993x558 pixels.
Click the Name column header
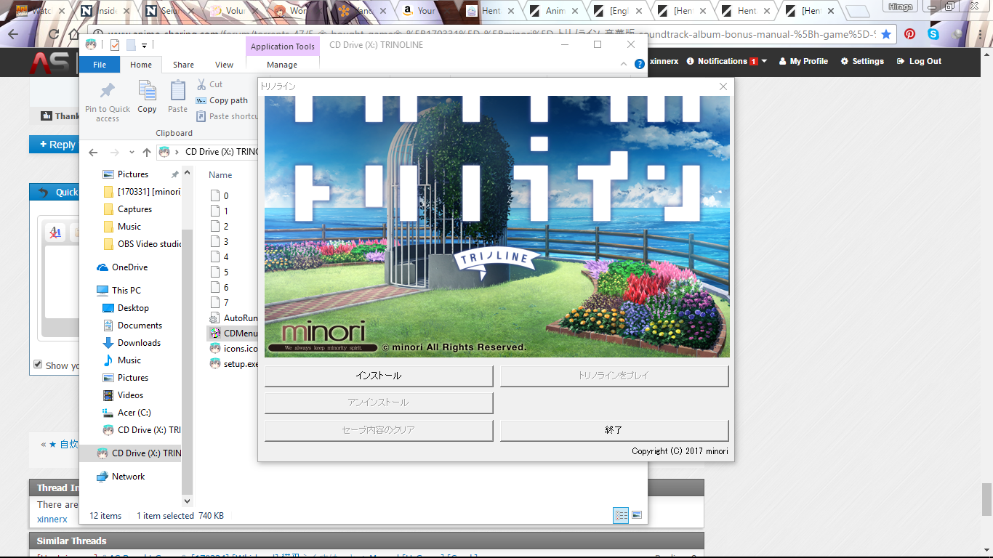pos(220,175)
